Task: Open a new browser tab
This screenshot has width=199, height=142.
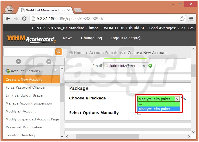Action: point(78,10)
